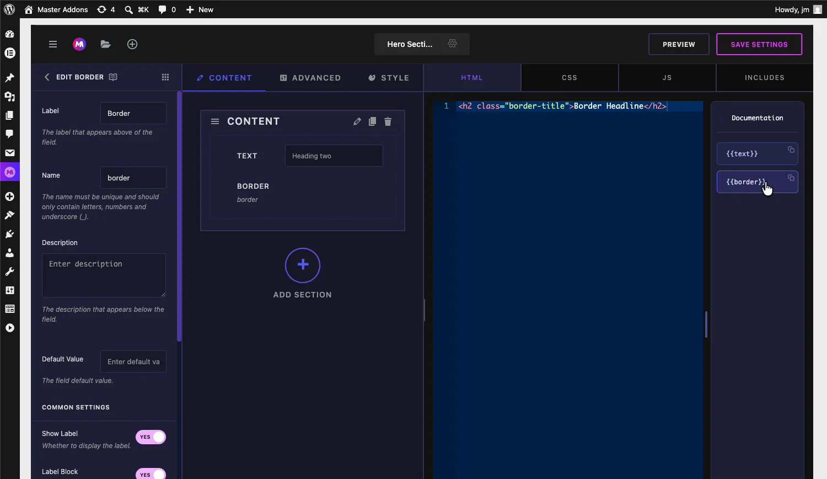Open the INCLUDES tab
The height and width of the screenshot is (479, 827).
coord(765,78)
